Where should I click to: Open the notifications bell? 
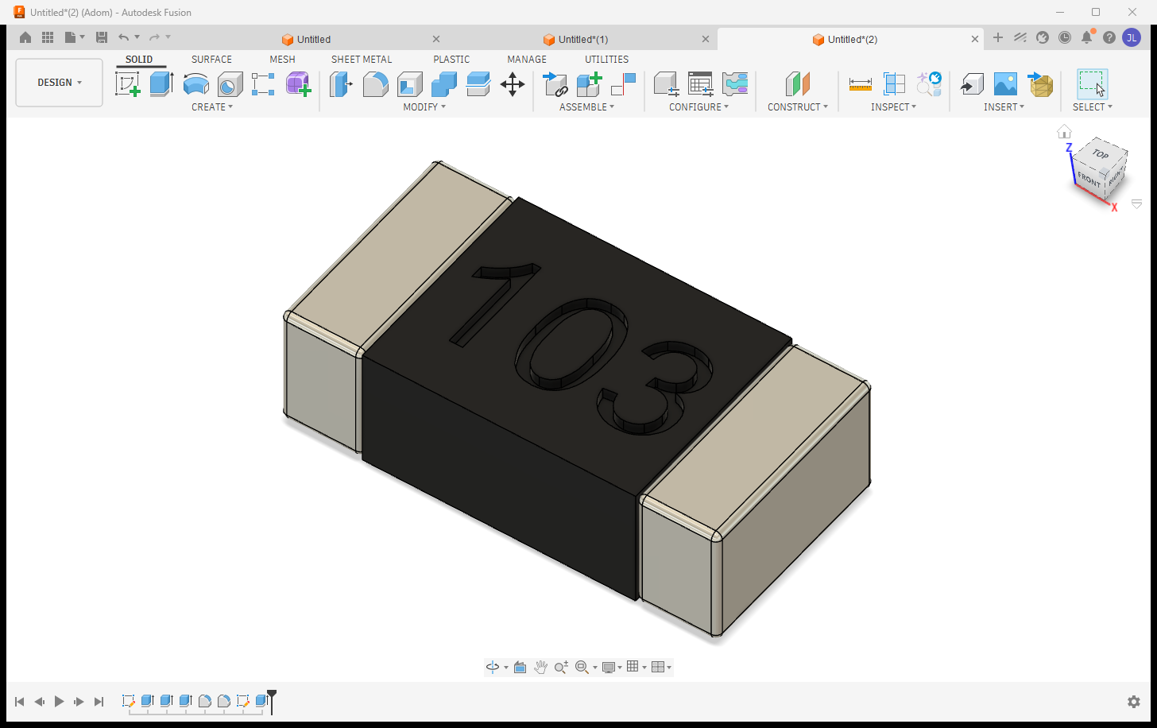[1087, 37]
